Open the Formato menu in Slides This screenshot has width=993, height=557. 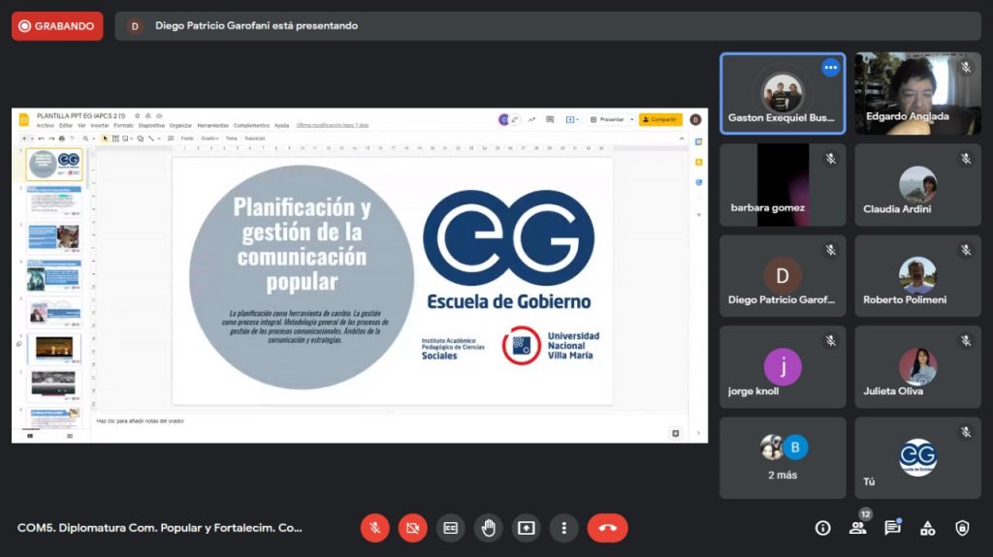pos(123,125)
